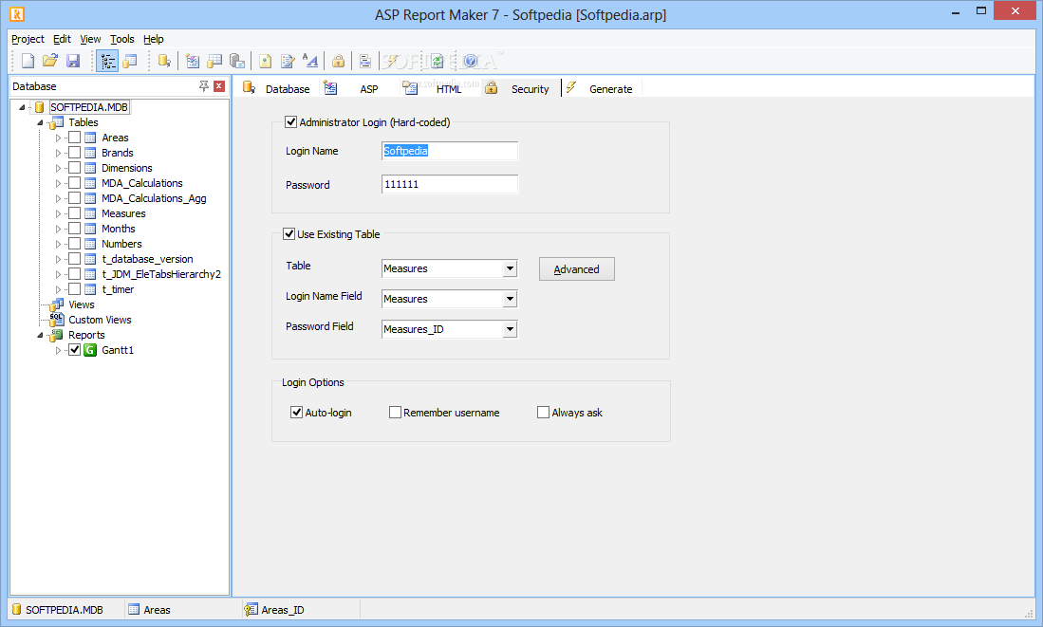
Task: Expand the Gantt1 report node
Action: pyautogui.click(x=58, y=350)
